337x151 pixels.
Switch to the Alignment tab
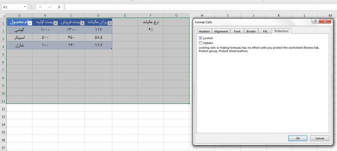221,31
